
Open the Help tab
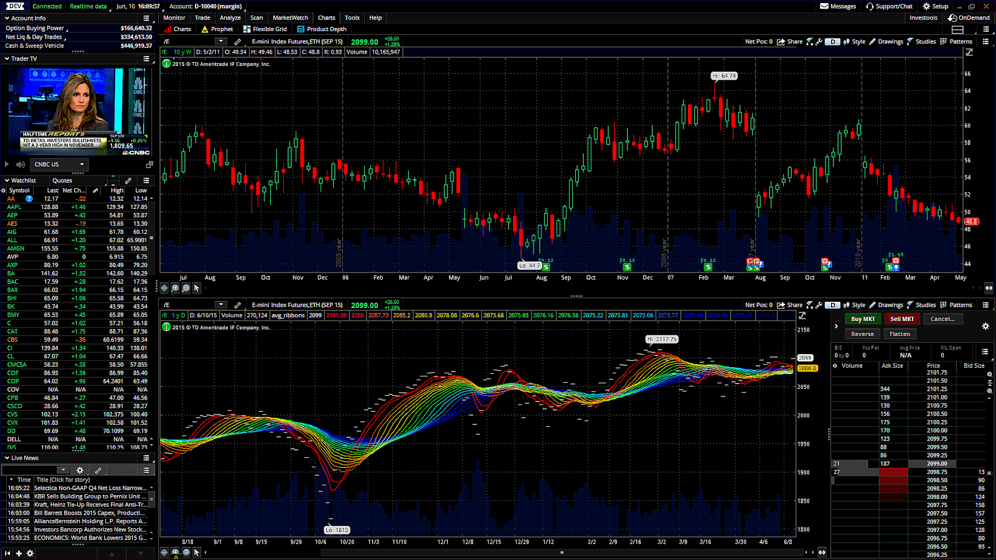(375, 17)
